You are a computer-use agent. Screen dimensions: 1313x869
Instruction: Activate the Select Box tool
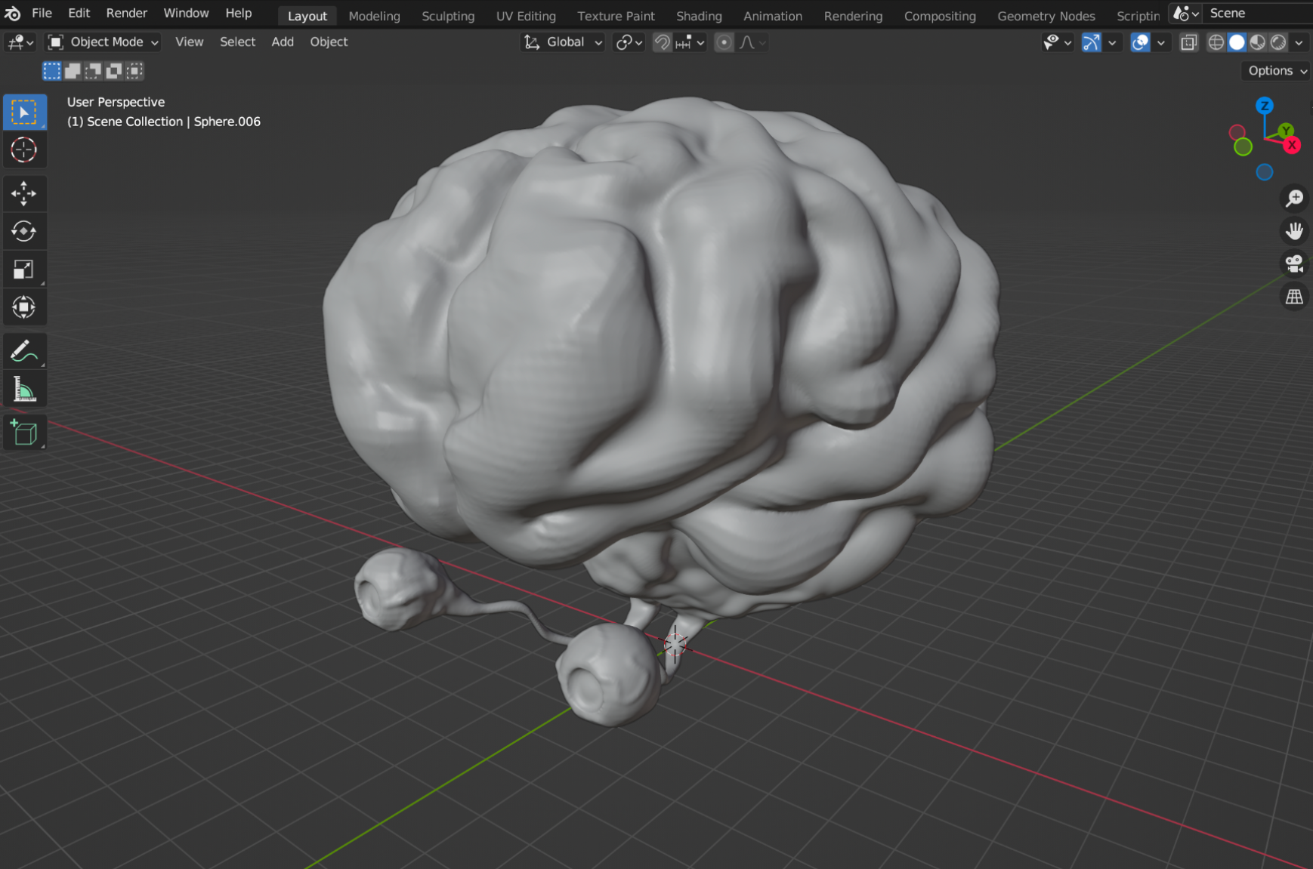click(25, 112)
